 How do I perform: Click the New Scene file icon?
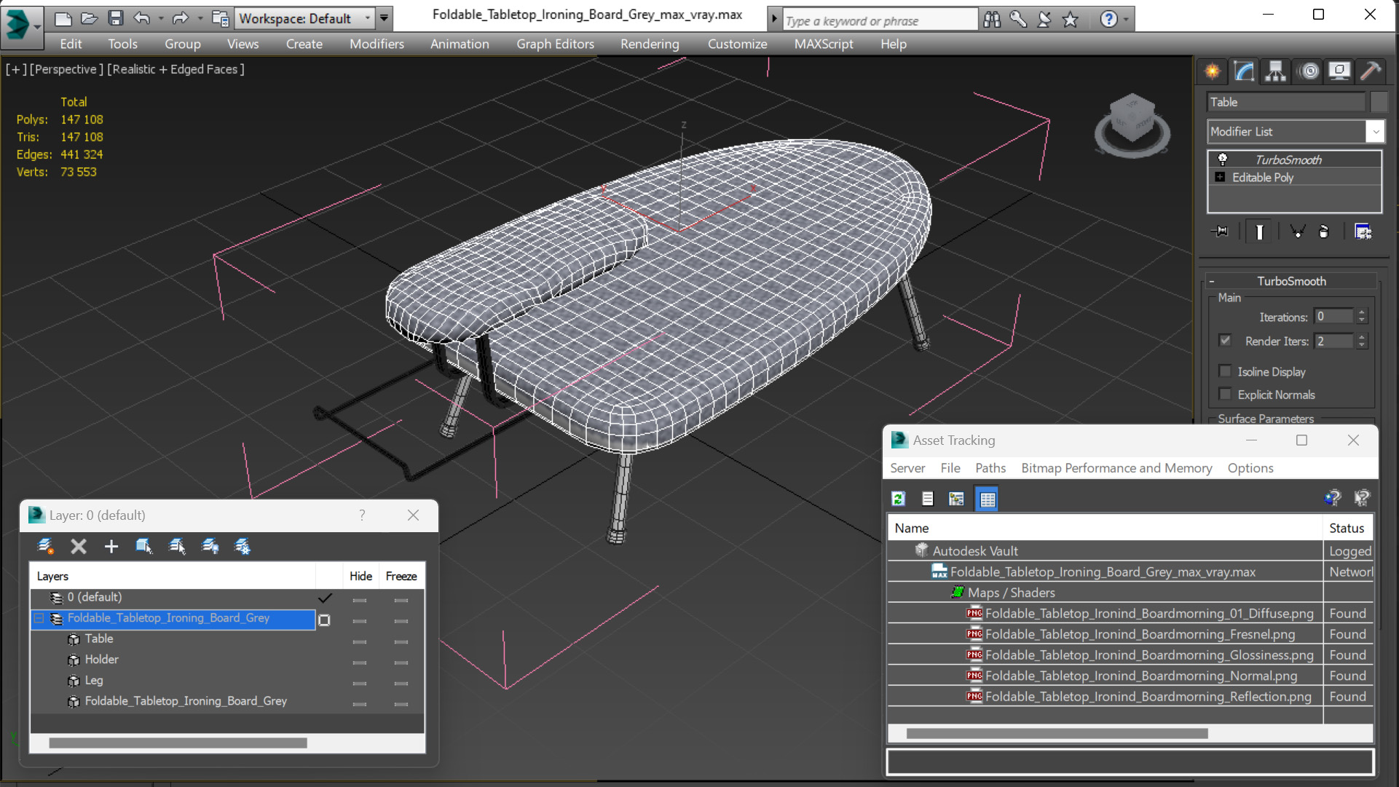(x=63, y=18)
